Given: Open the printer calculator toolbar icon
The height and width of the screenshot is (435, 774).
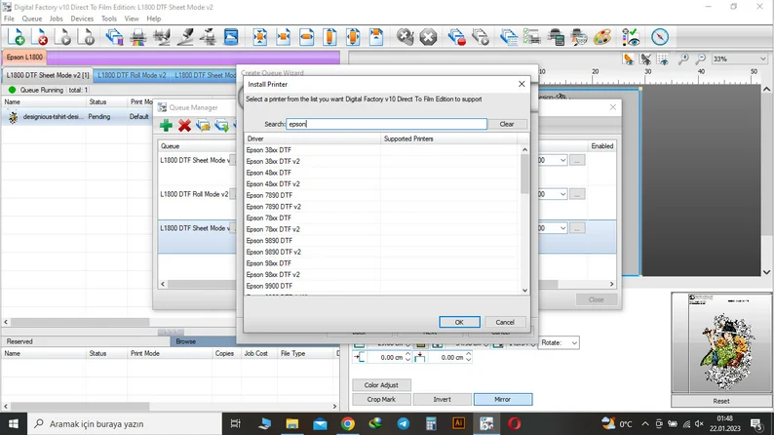Looking at the screenshot, I should [x=556, y=37].
